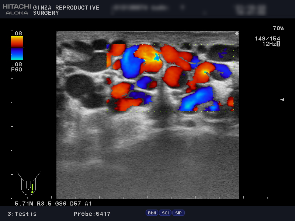Select the probe orientation body mark icon
This screenshot has width=295, height=221.
pyautogui.click(x=30, y=184)
